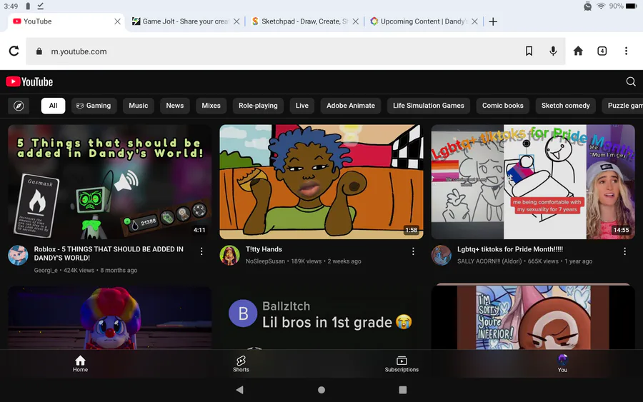This screenshot has height=402, width=643.
Task: Reload the page with the refresh icon
Action: coord(14,51)
